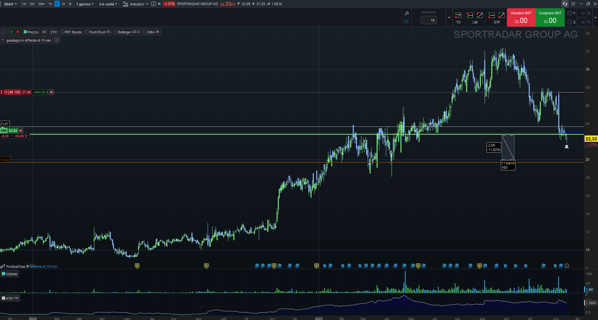Click the Comprare MKT button

pyautogui.click(x=550, y=17)
